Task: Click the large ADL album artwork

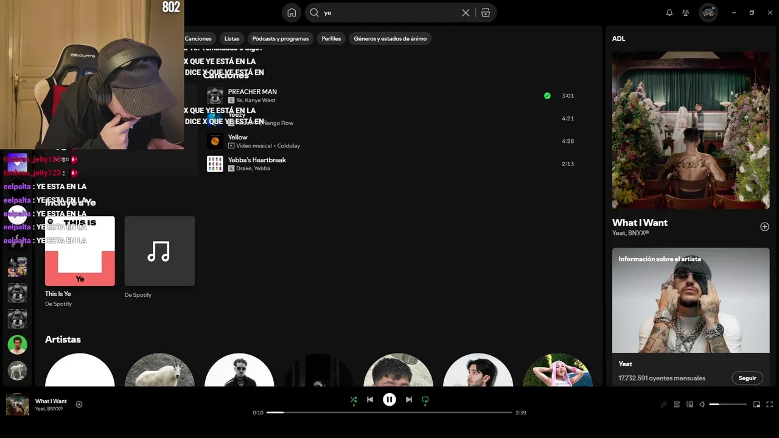Action: (691, 130)
